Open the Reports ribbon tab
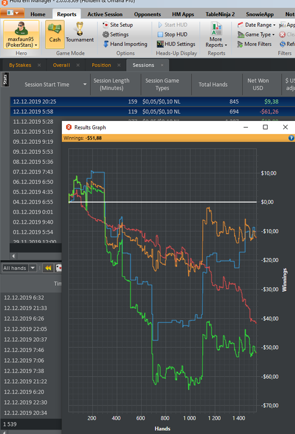Viewport: 295px width, 434px height. 67,14
